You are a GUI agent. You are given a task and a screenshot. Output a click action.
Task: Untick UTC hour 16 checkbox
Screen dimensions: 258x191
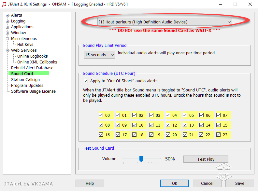point(101,135)
